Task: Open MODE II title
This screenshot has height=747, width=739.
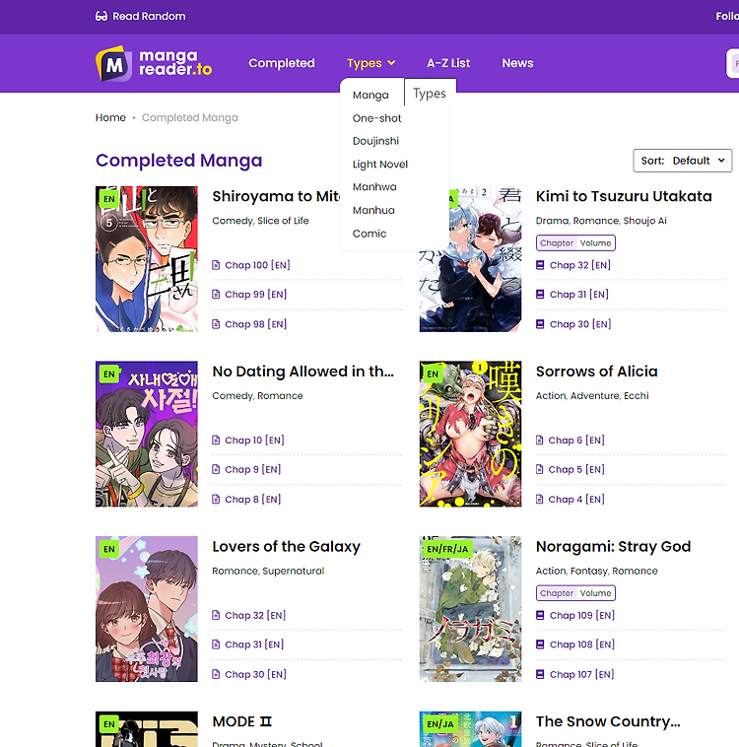Action: tap(242, 721)
